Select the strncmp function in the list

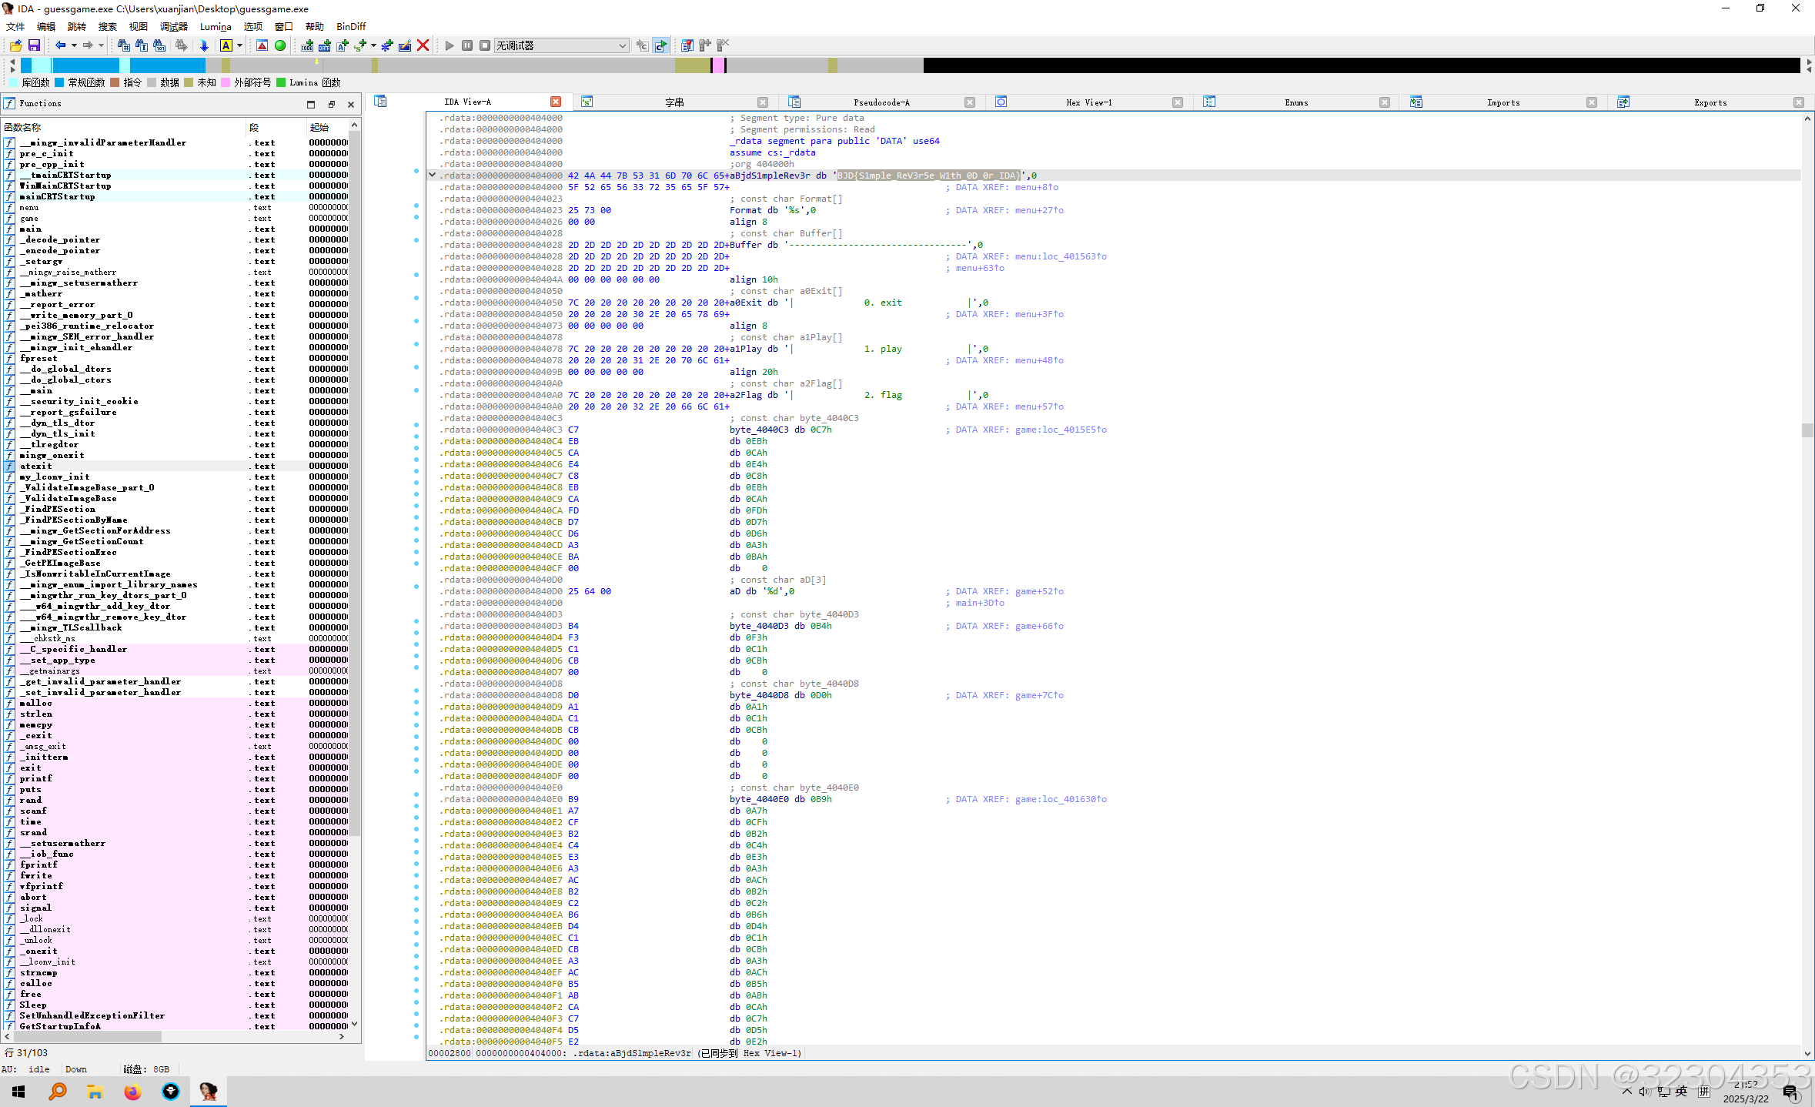(x=38, y=972)
